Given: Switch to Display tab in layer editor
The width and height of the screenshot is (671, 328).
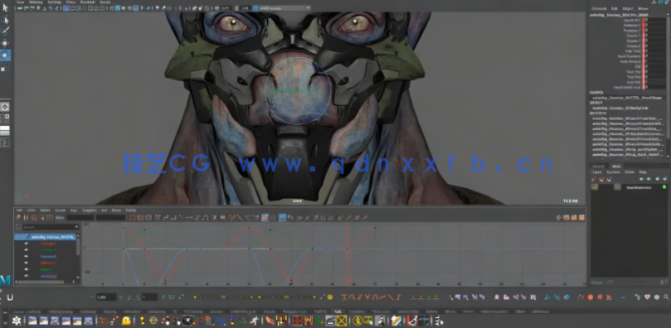Looking at the screenshot, I should coord(598,166).
